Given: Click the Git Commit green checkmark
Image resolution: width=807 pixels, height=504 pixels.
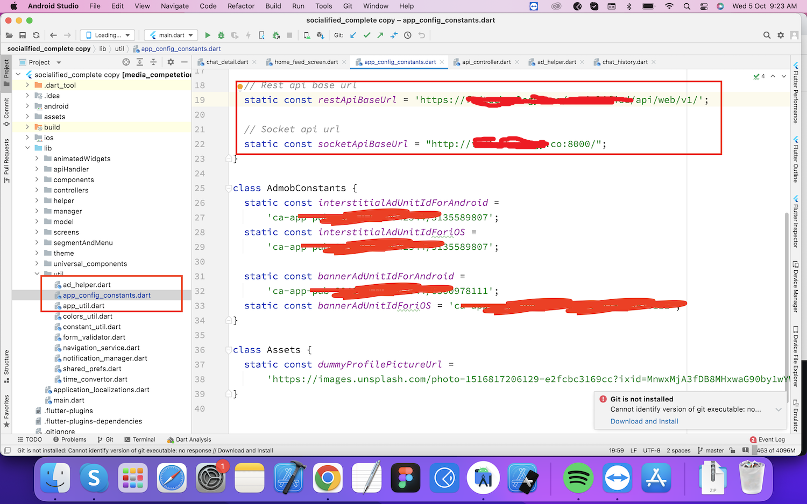Looking at the screenshot, I should [367, 35].
